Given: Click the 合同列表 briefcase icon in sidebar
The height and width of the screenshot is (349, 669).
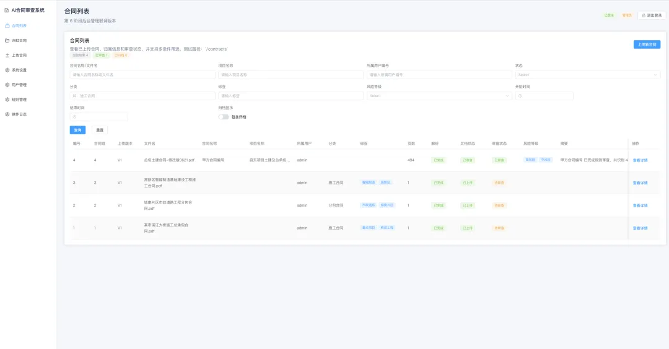Looking at the screenshot, I should tap(7, 25).
